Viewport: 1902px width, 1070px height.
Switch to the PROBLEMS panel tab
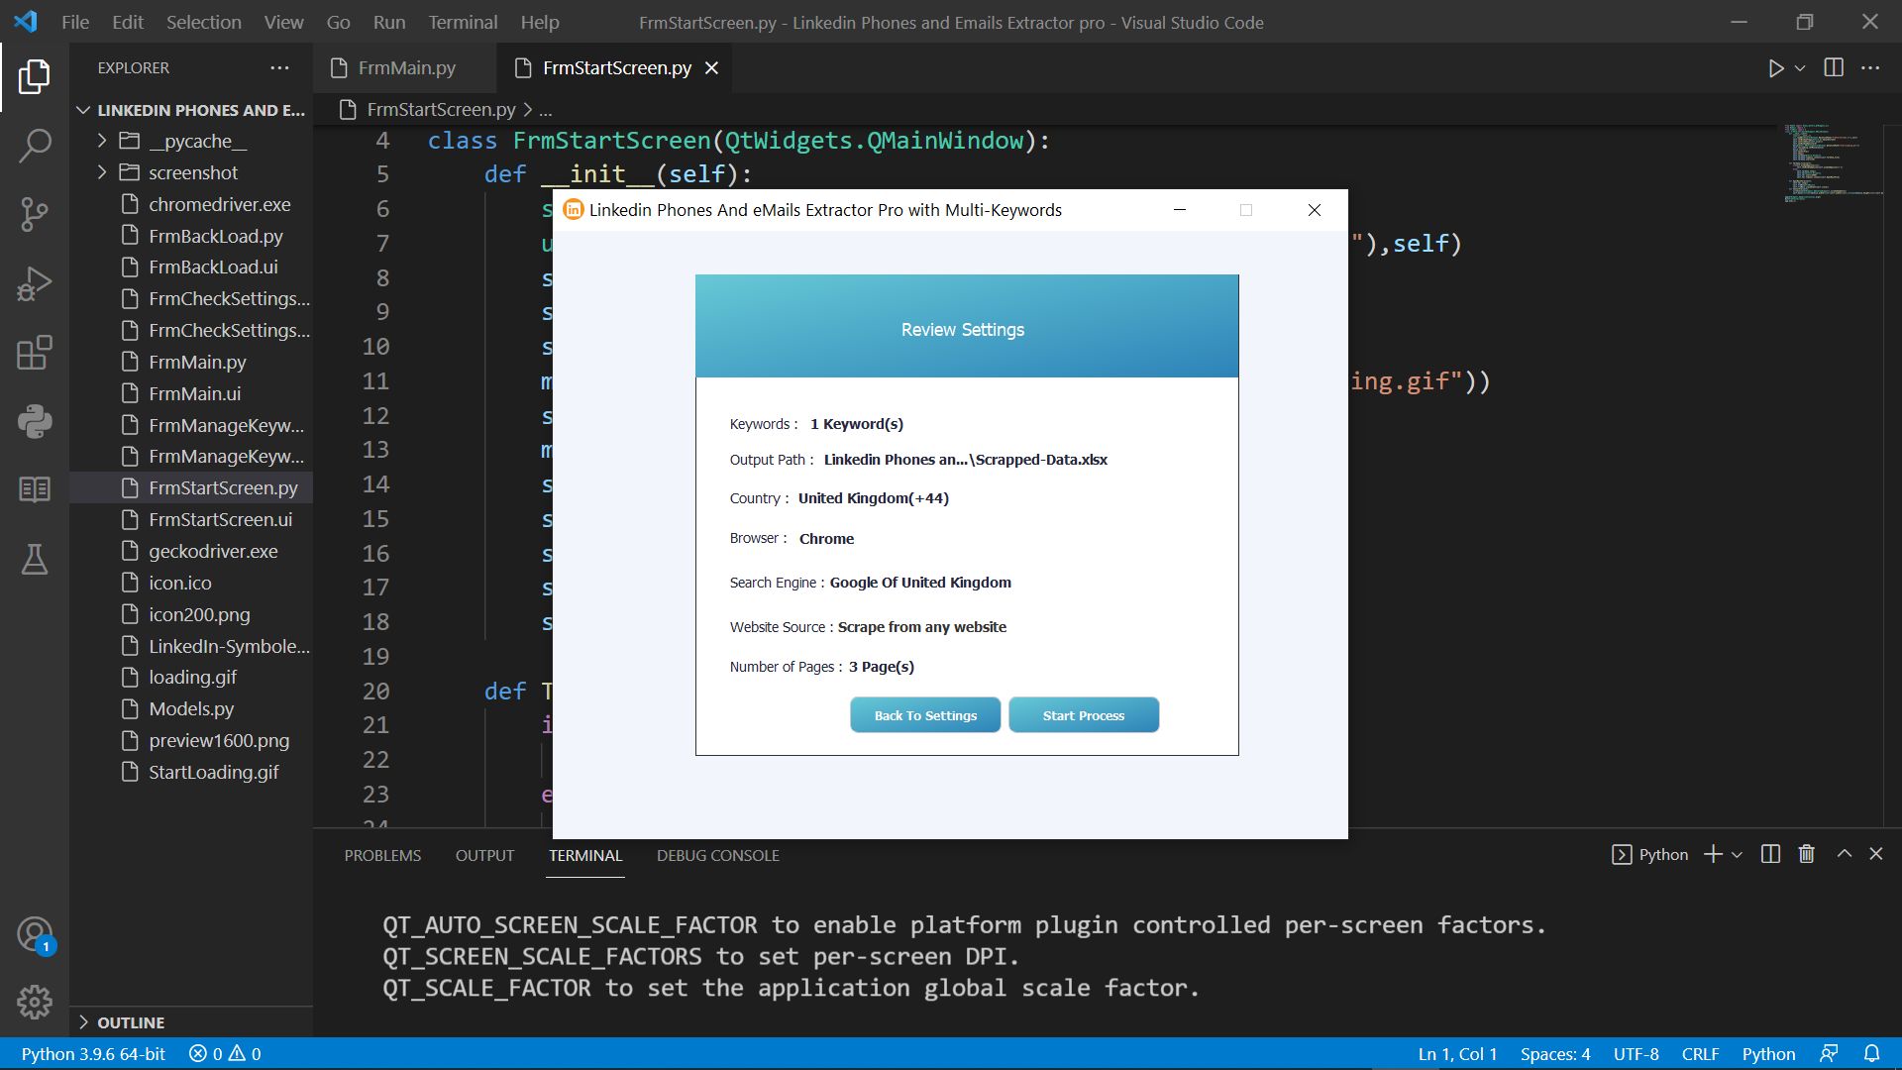click(382, 855)
